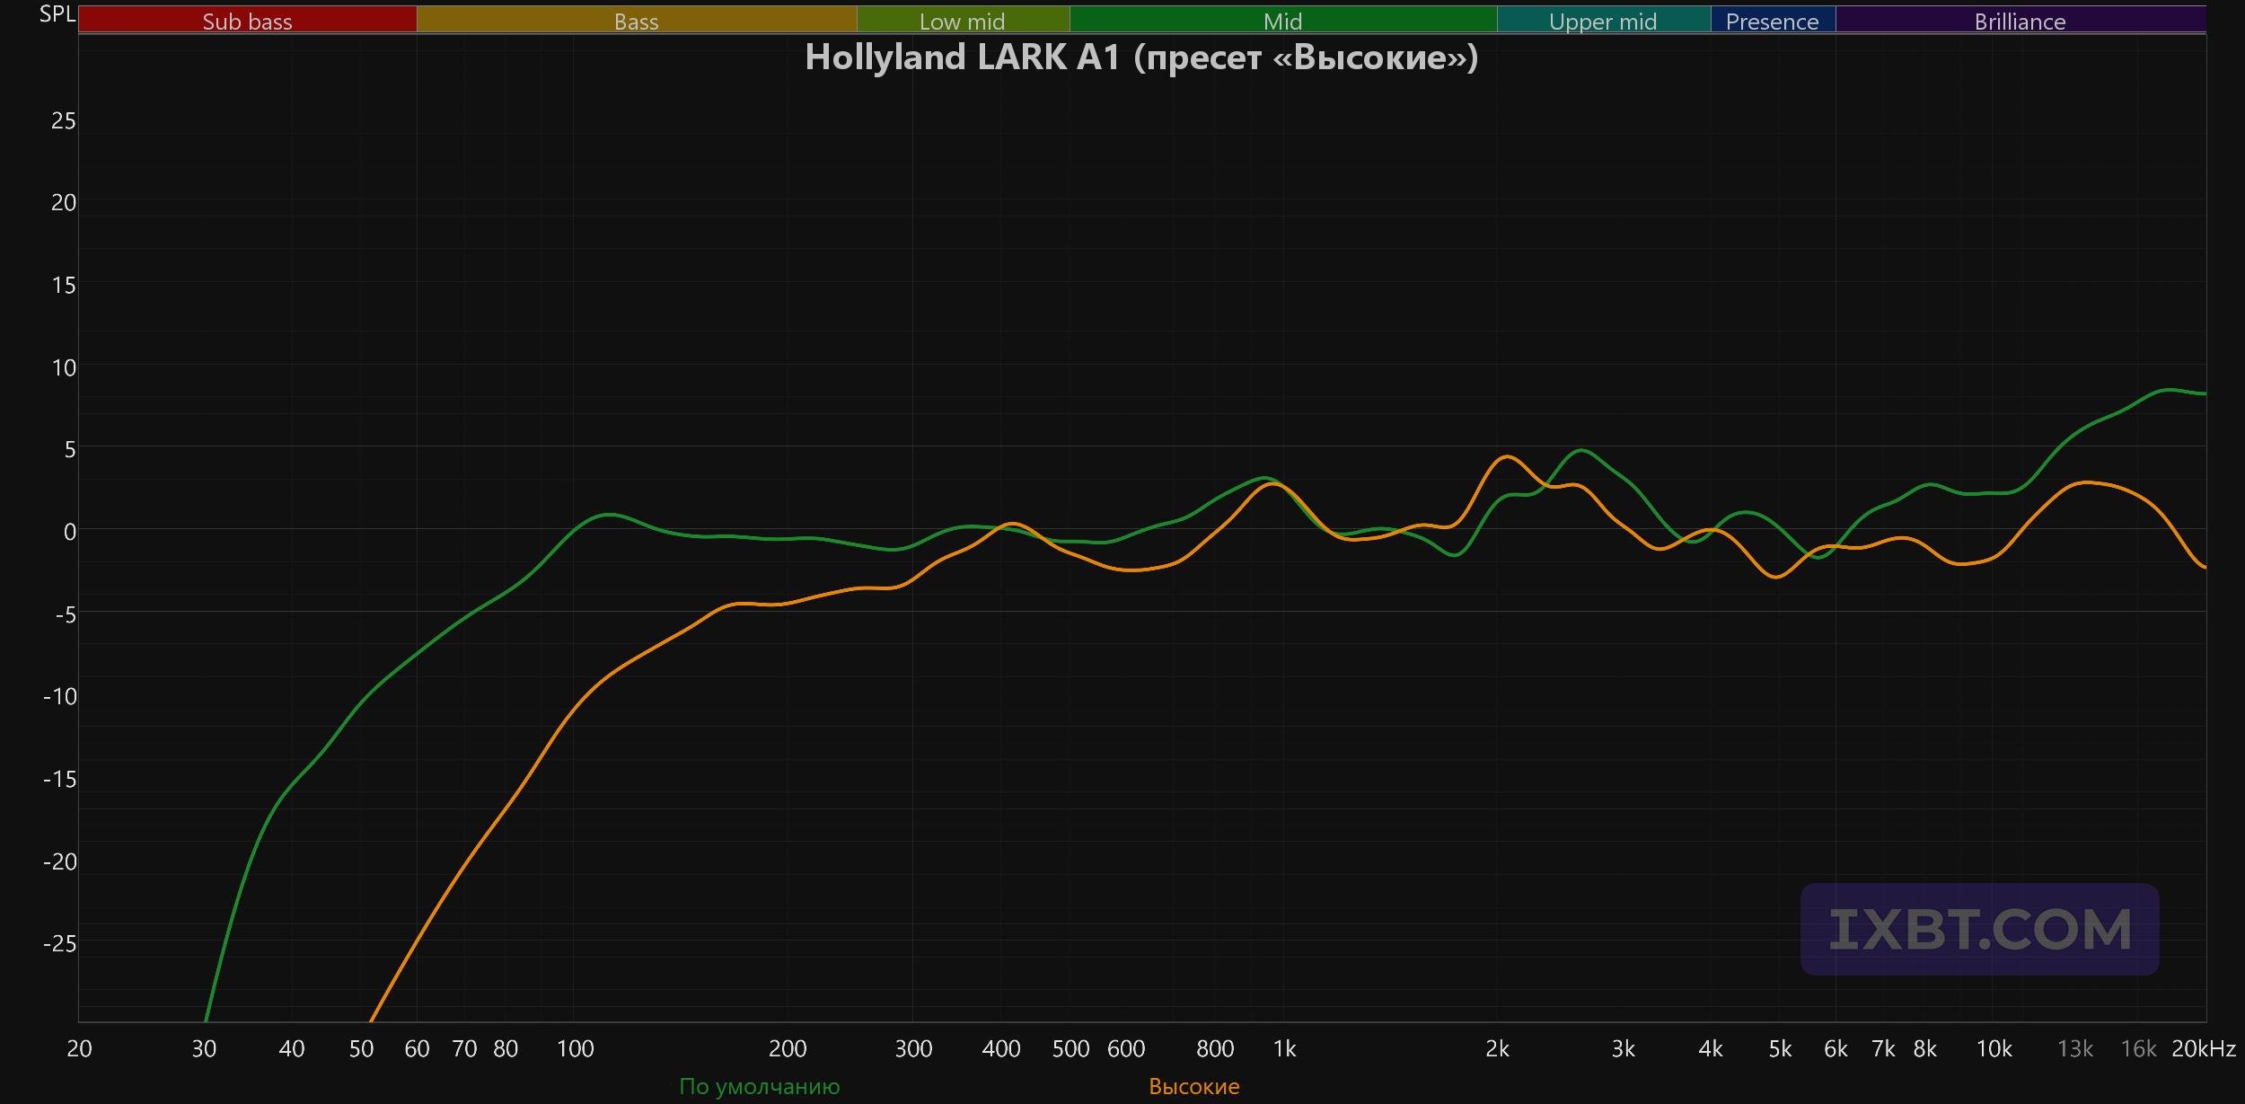Click the 800 Hz frequency axis label
The image size is (2245, 1104).
click(1215, 1048)
